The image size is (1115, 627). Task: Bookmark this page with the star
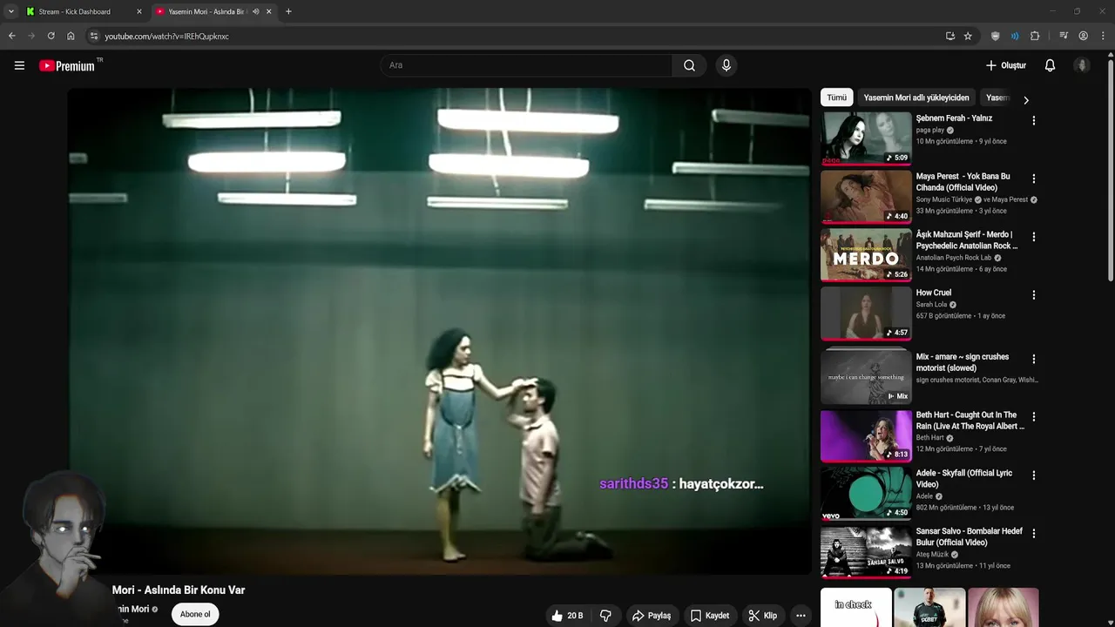coord(968,36)
